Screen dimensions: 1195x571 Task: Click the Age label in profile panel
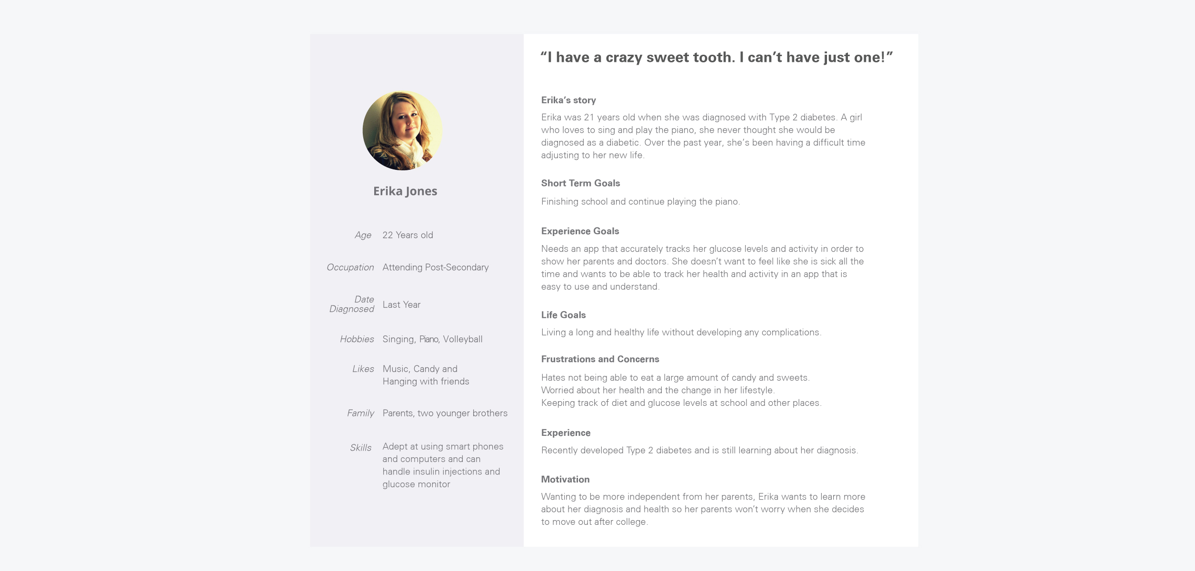[x=363, y=235]
